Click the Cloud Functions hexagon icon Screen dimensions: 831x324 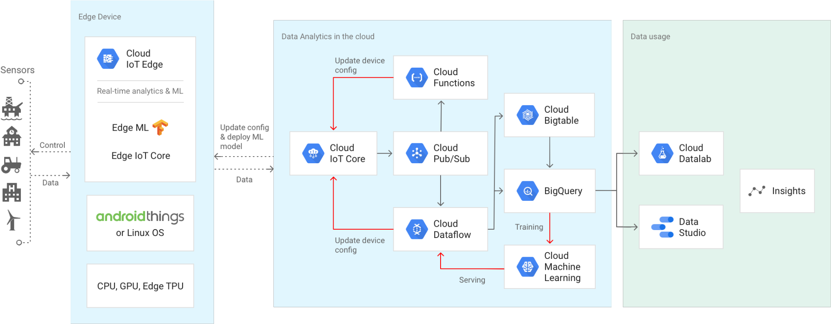(417, 78)
